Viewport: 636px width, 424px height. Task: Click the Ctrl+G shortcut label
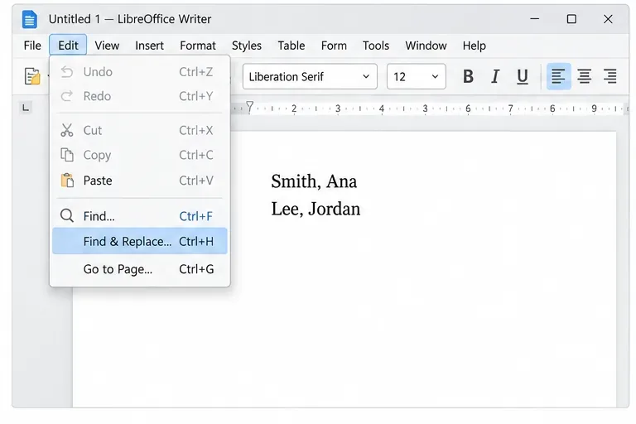pos(196,269)
